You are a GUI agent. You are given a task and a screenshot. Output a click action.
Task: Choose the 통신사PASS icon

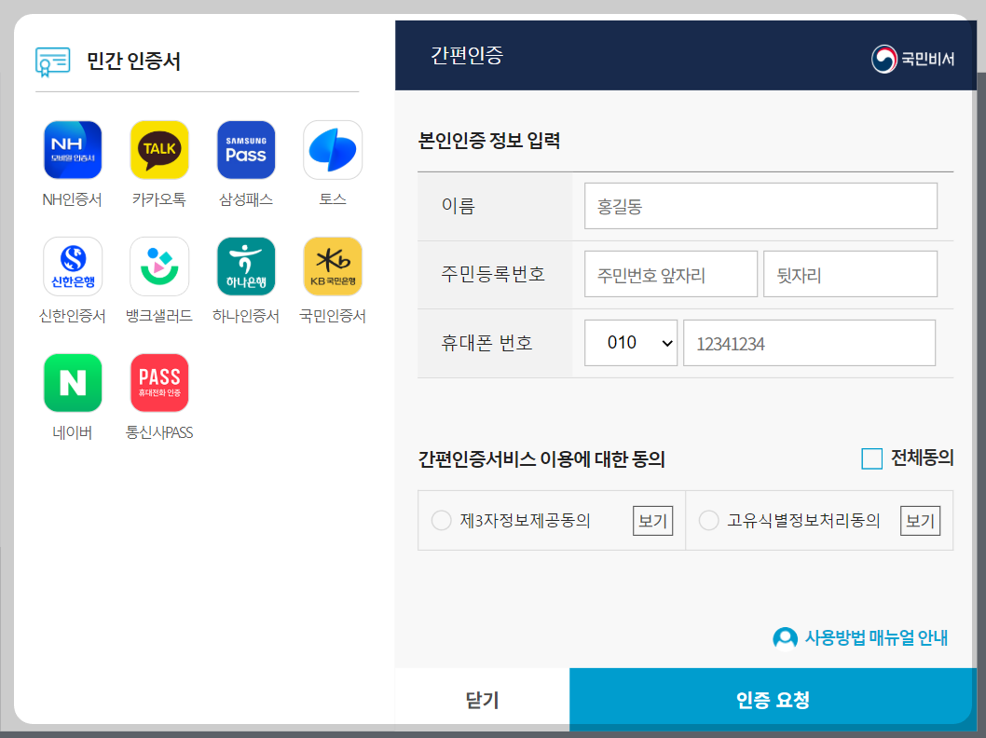coord(159,383)
